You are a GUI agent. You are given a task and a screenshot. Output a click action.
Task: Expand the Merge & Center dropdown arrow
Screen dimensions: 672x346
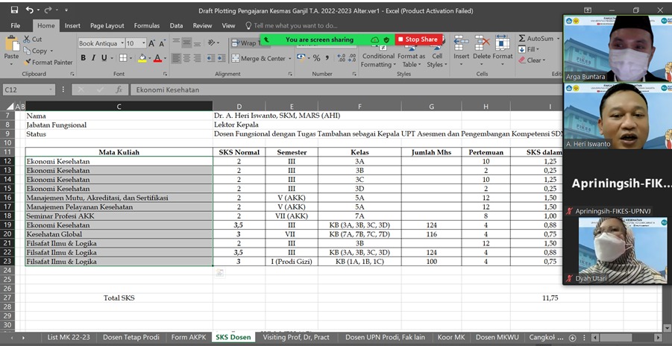[x=290, y=59]
